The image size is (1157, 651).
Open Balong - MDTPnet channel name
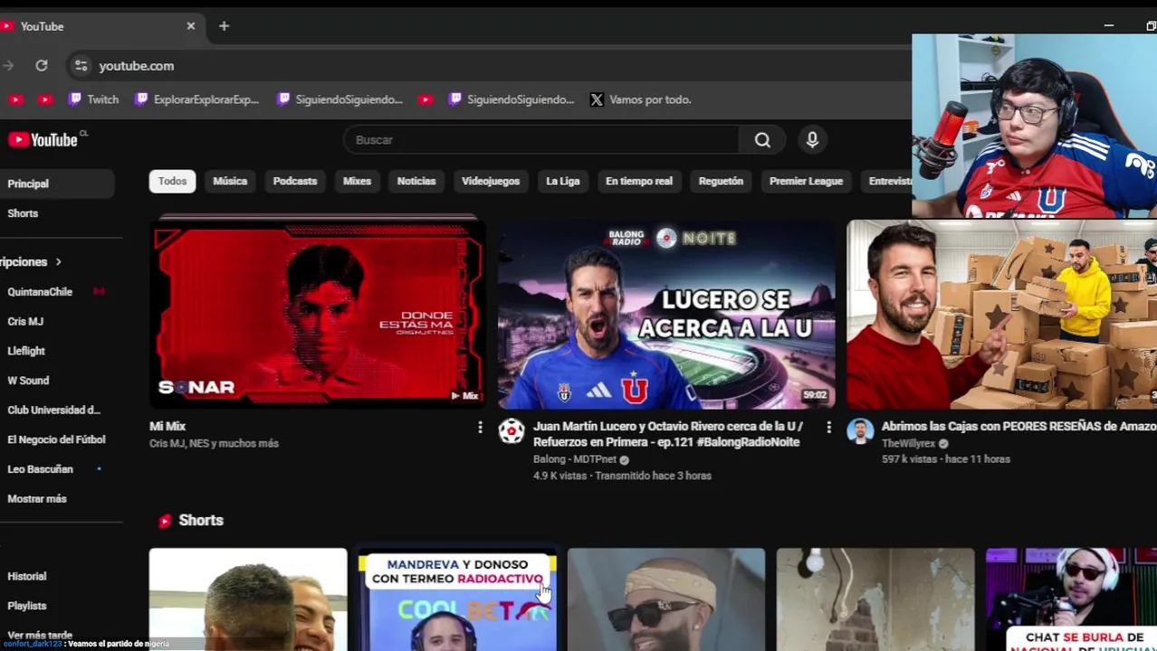(x=575, y=459)
